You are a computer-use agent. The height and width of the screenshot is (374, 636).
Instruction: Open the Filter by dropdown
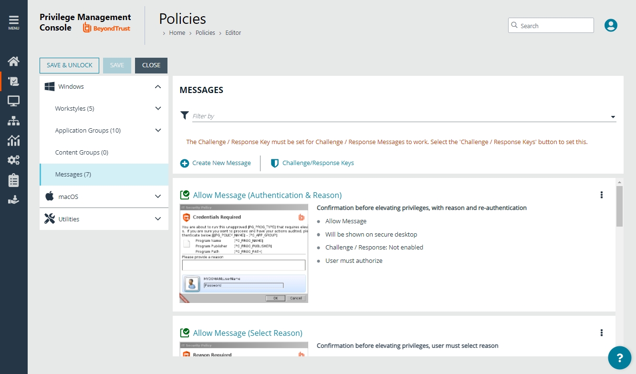[613, 117]
